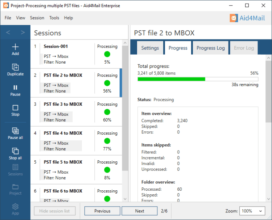Click progress panel scrollbar up arrow

tap(268, 58)
